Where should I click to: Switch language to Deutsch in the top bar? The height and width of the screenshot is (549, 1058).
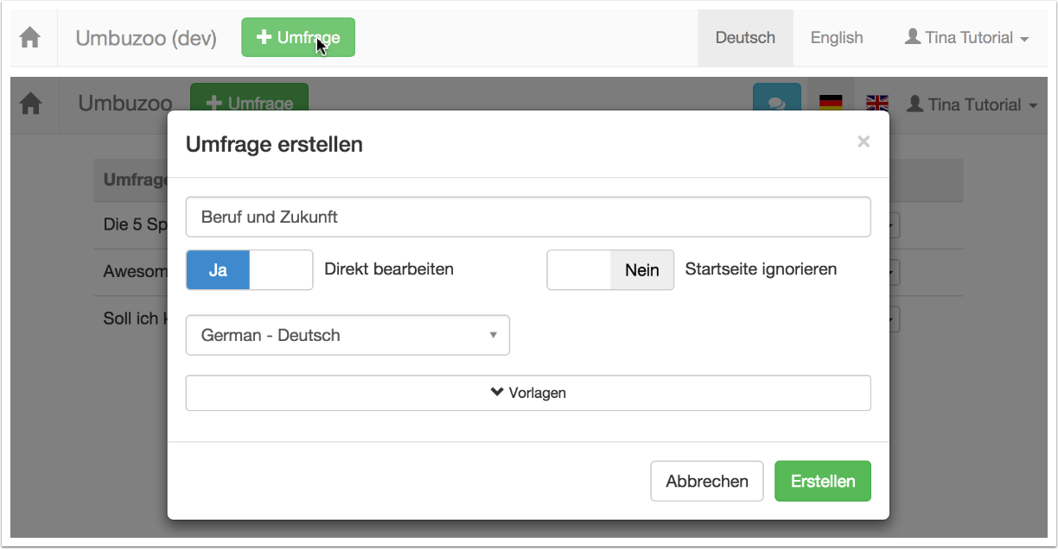click(745, 38)
